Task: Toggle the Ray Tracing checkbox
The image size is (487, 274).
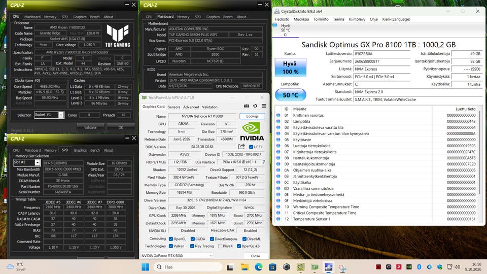Action: pyautogui.click(x=193, y=246)
